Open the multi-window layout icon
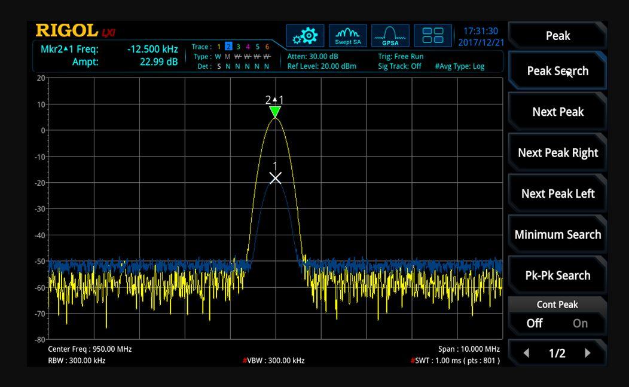 pos(435,35)
